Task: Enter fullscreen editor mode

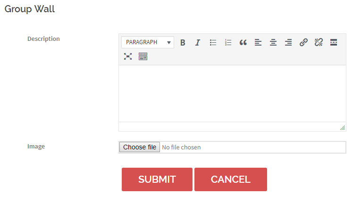Action: 128,56
